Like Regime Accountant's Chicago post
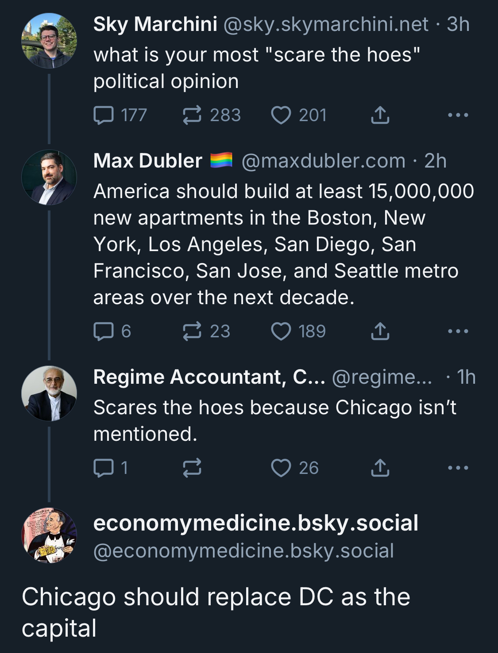 [x=281, y=468]
